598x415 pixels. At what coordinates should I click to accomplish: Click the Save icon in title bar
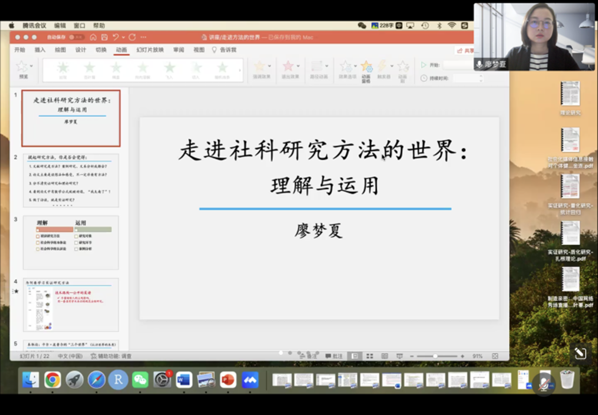pos(104,37)
